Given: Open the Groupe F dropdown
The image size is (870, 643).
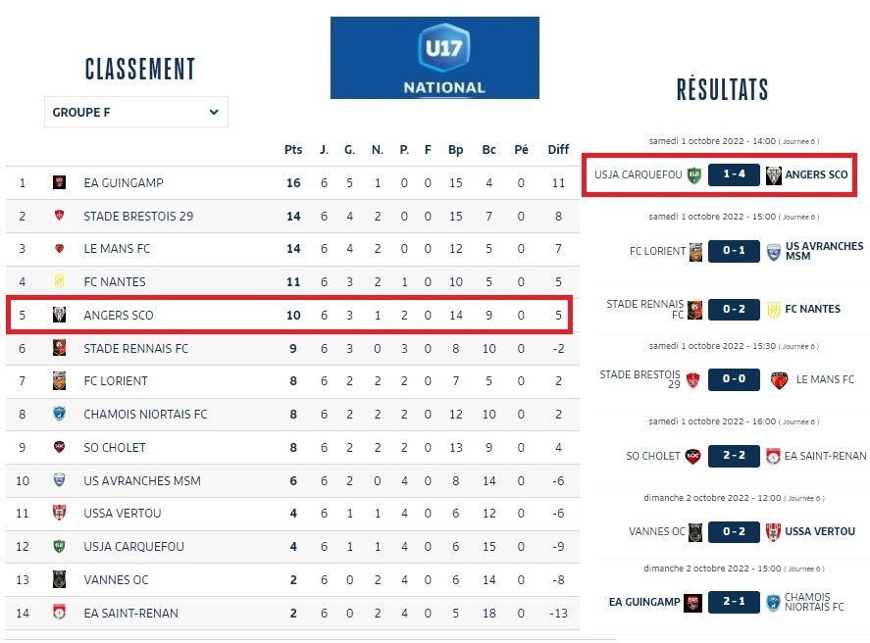Looking at the screenshot, I should point(135,113).
